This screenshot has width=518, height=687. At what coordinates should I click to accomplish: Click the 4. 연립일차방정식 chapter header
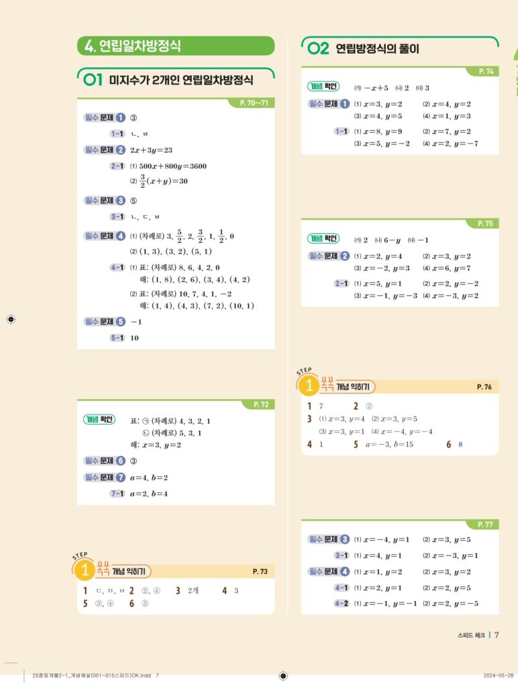point(176,46)
